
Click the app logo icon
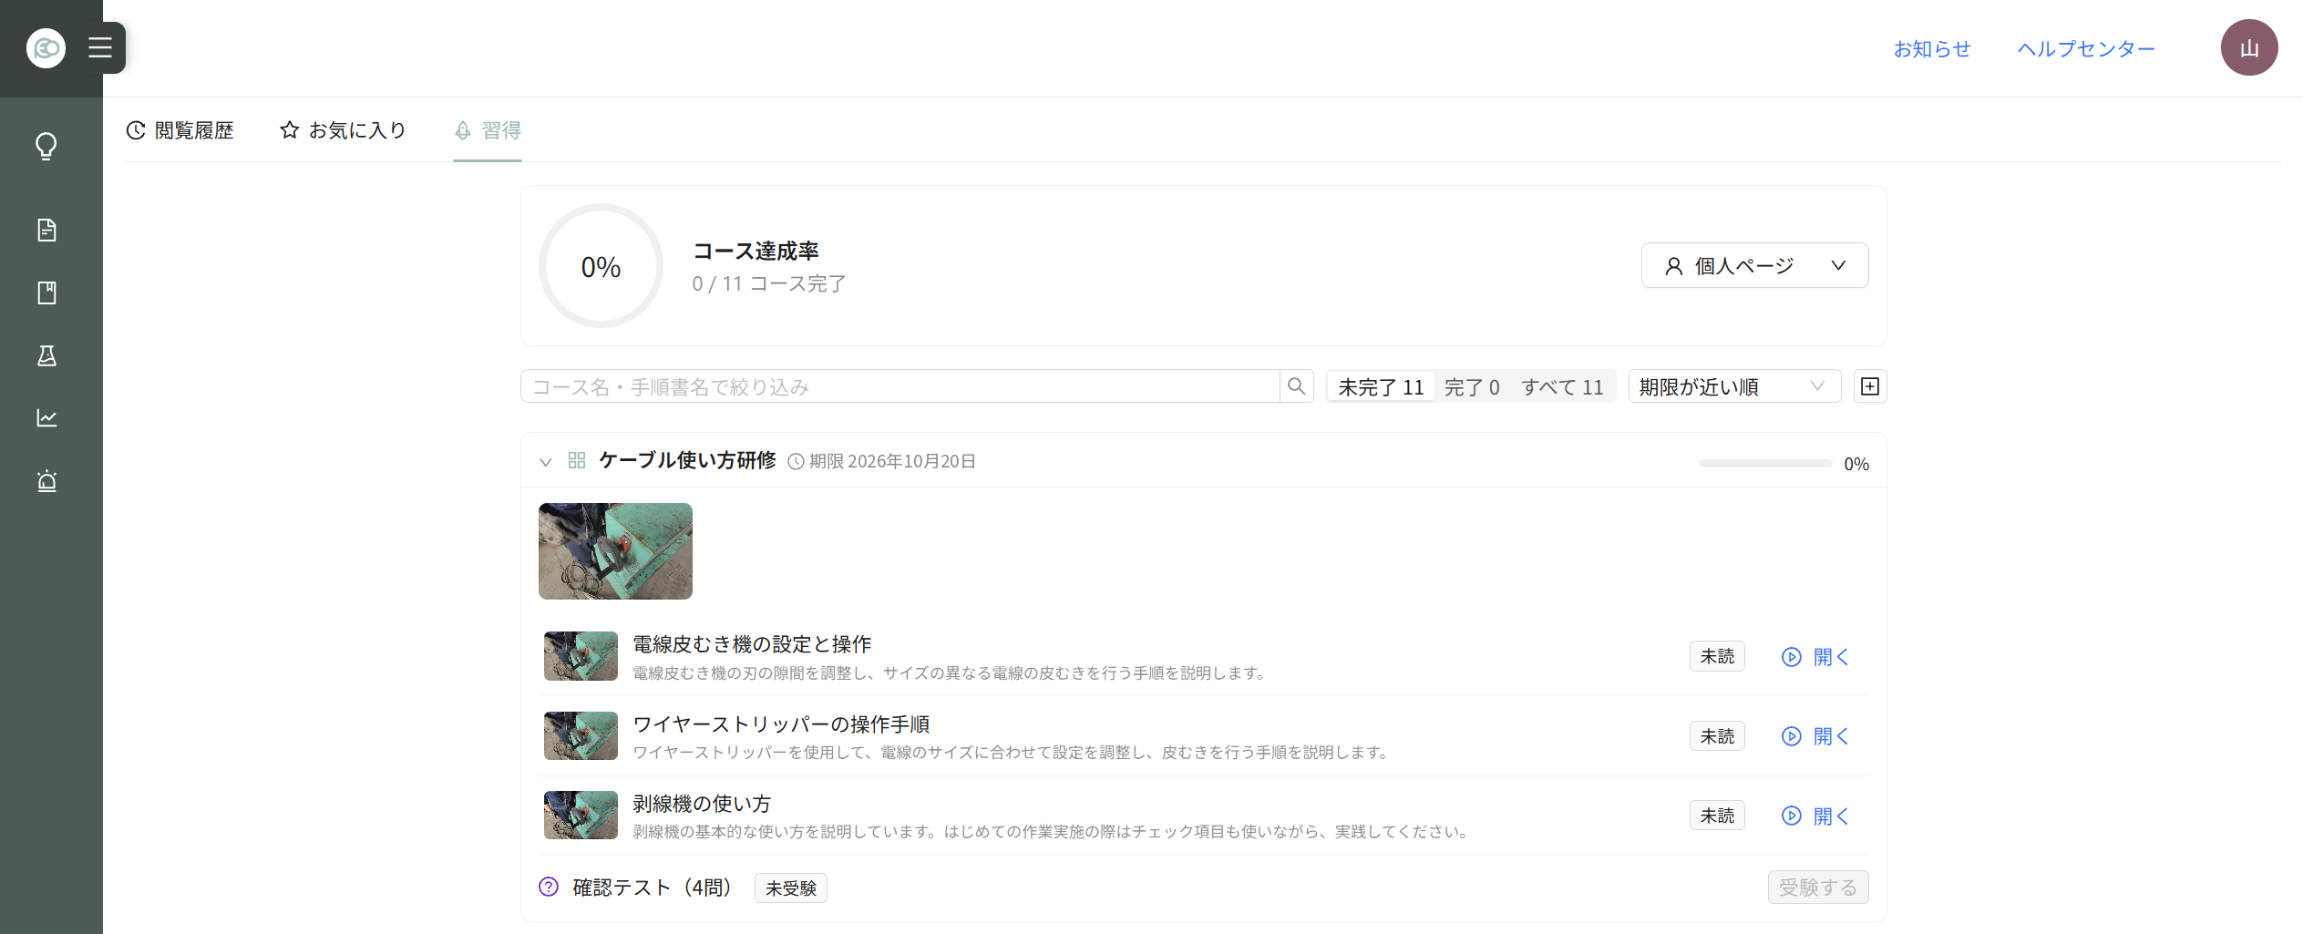(46, 47)
